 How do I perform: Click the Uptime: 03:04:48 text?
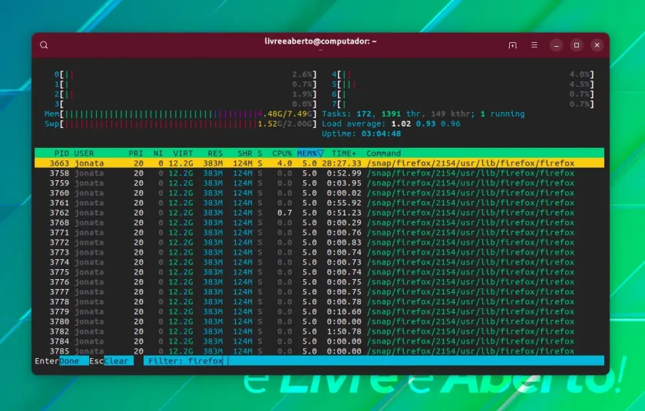pyautogui.click(x=362, y=133)
